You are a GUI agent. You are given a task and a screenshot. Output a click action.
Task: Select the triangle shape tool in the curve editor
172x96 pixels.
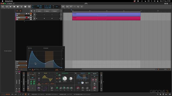point(44,69)
